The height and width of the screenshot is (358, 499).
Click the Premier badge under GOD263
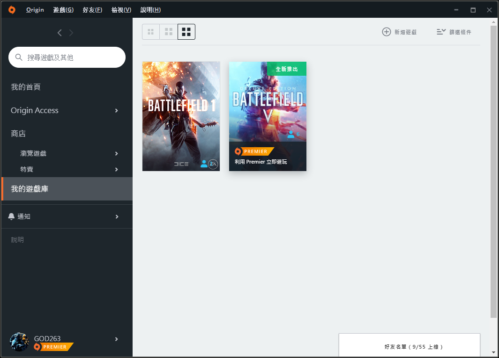pos(53,347)
